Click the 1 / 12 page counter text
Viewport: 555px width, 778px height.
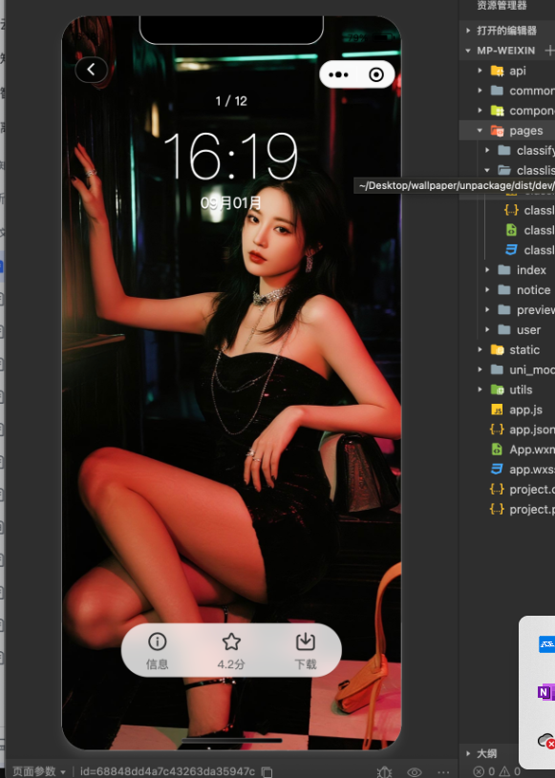(x=231, y=101)
